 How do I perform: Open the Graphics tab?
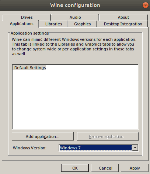(82, 24)
